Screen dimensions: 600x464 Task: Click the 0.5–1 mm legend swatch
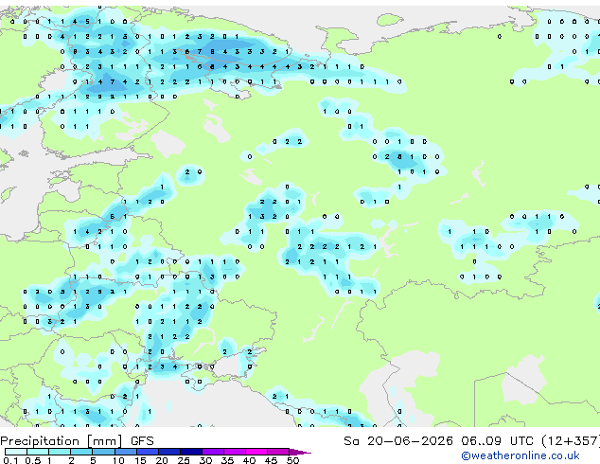[x=38, y=452]
